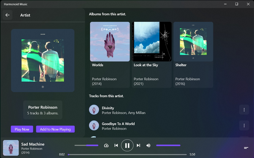Click 'Porter Robinson (2016)' under Shelter
254x158 pixels.
click(x=188, y=81)
